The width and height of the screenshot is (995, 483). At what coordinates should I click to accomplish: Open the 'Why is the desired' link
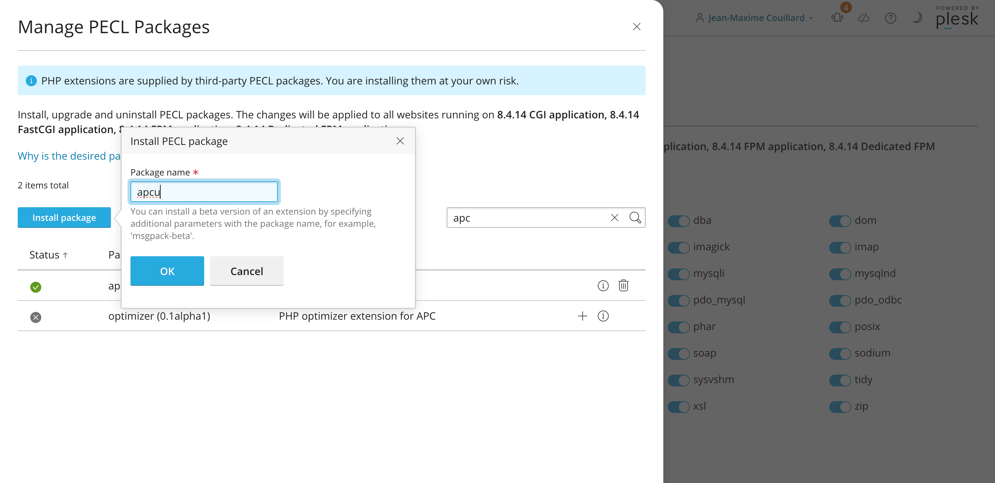coord(64,156)
